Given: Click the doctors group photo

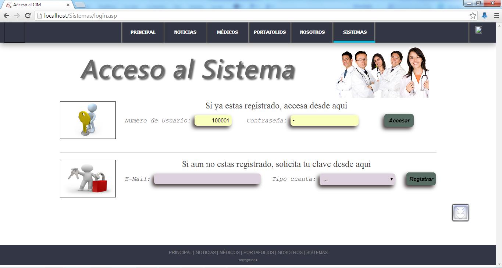Looking at the screenshot, I should 382,72.
